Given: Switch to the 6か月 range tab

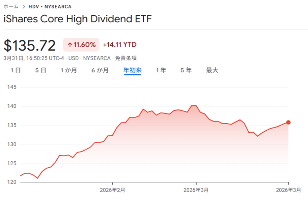Looking at the screenshot, I should click(100, 70).
